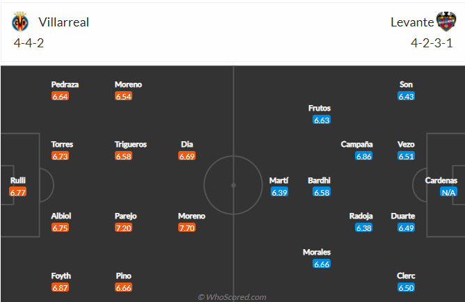Select Cardenas' N/A rating badge

[x=448, y=192]
